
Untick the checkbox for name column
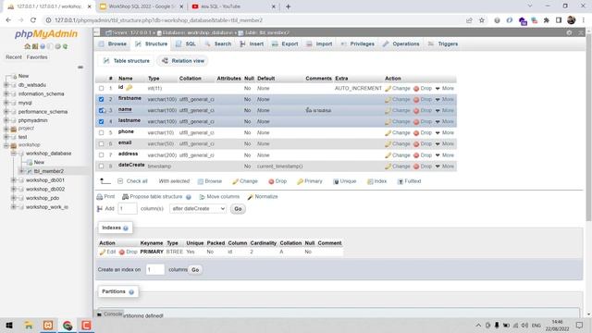[x=101, y=111]
